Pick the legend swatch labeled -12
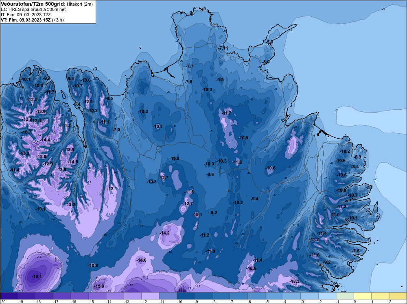407x304 pixels. pos(150,296)
